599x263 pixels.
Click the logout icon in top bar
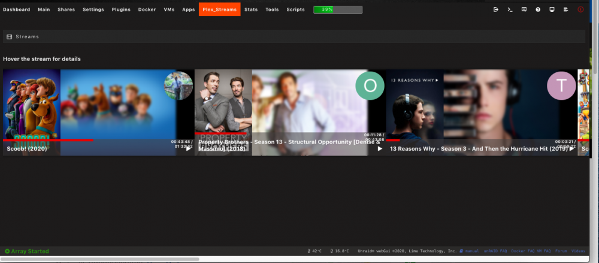(x=496, y=10)
